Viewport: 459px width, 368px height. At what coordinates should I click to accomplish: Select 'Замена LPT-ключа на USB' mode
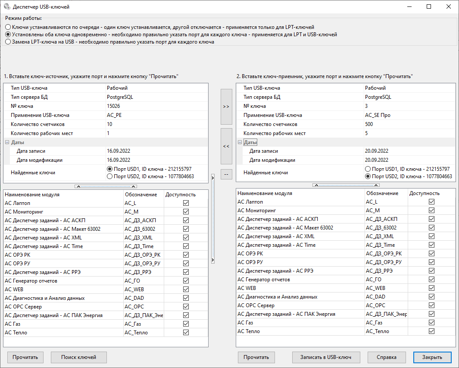point(8,42)
